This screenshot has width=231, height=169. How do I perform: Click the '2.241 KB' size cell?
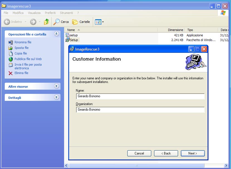[x=177, y=40]
